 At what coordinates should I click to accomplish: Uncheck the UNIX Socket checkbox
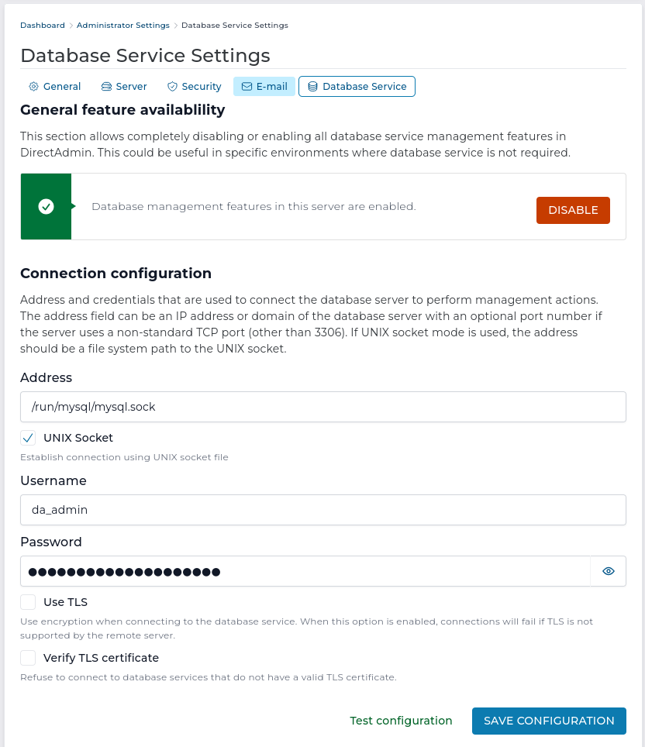(x=28, y=437)
